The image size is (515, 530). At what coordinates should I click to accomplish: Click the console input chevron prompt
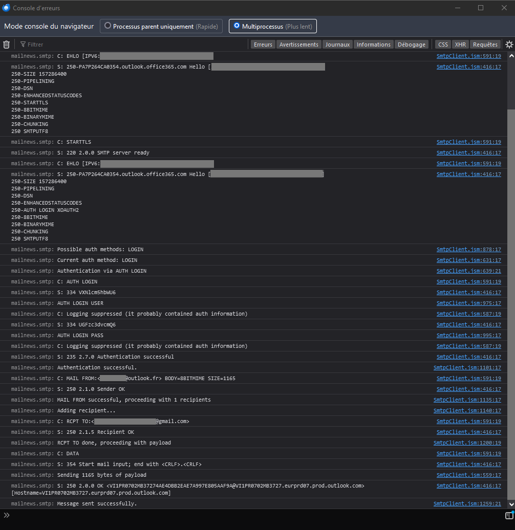click(7, 515)
